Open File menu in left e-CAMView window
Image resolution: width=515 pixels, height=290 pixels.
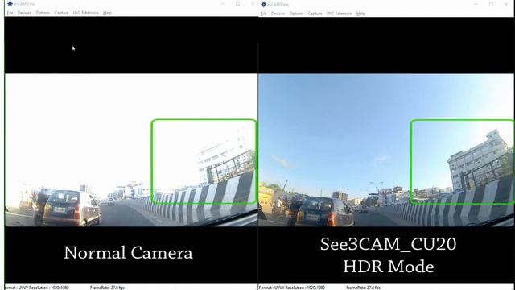click(x=10, y=13)
